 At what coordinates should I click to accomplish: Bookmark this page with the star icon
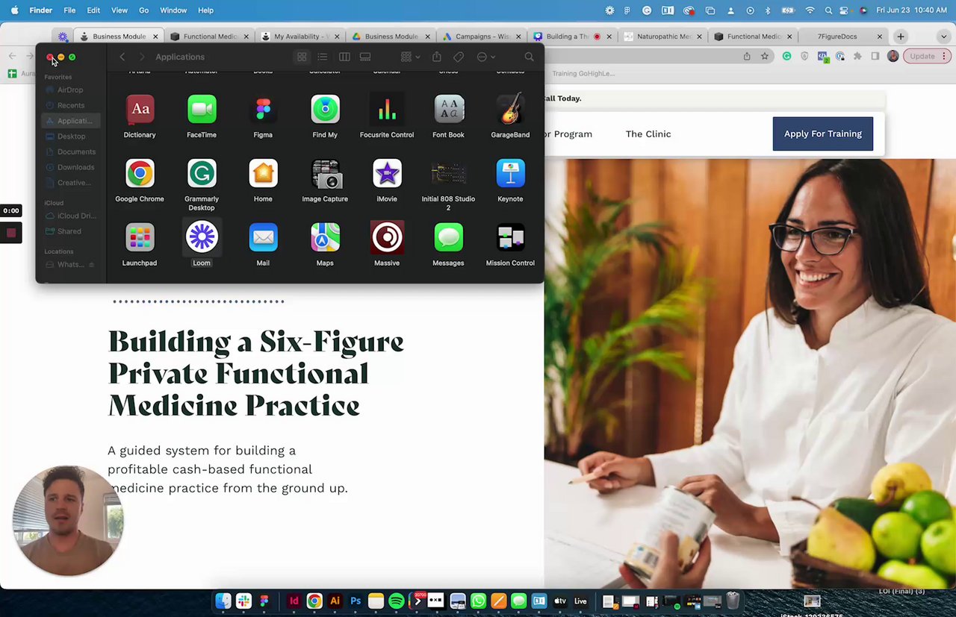(x=765, y=56)
